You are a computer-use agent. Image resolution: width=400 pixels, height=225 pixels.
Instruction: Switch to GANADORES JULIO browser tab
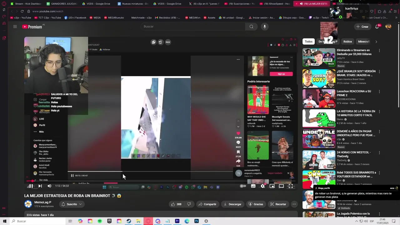62,4
